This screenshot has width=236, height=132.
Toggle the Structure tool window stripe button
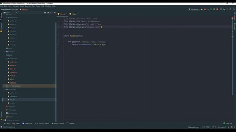1,28
